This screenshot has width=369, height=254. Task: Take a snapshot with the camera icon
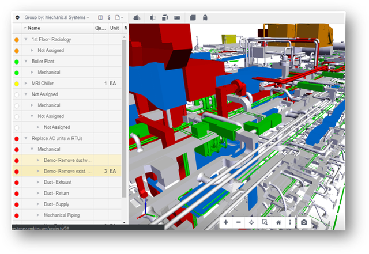click(x=304, y=222)
